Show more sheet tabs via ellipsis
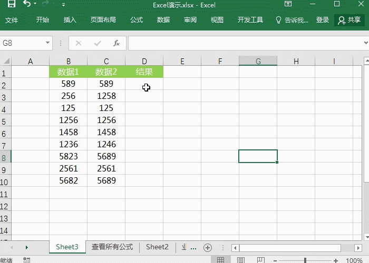The height and width of the screenshot is (263, 369). (193, 248)
